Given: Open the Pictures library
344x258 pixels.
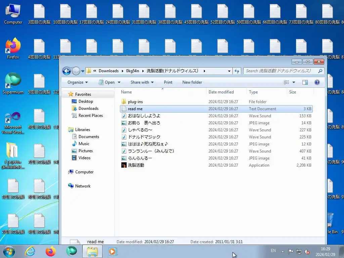Looking at the screenshot, I should [x=86, y=151].
